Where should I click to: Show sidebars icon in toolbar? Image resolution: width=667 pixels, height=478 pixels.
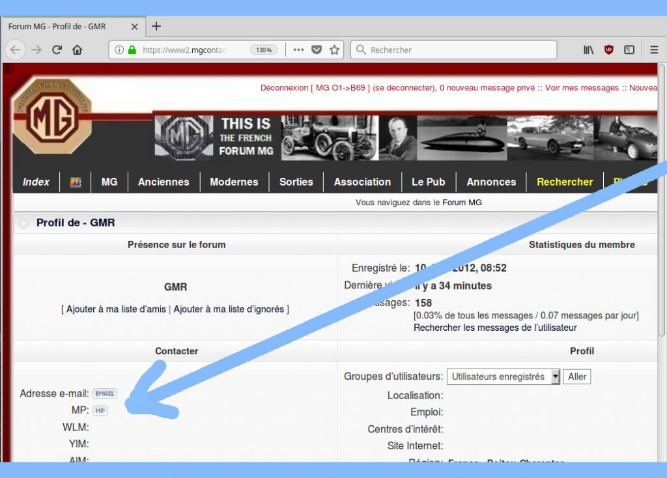629,49
